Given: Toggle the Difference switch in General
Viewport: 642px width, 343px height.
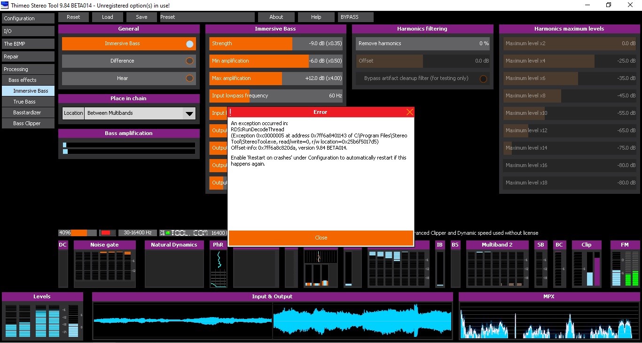Looking at the screenshot, I should pyautogui.click(x=189, y=61).
